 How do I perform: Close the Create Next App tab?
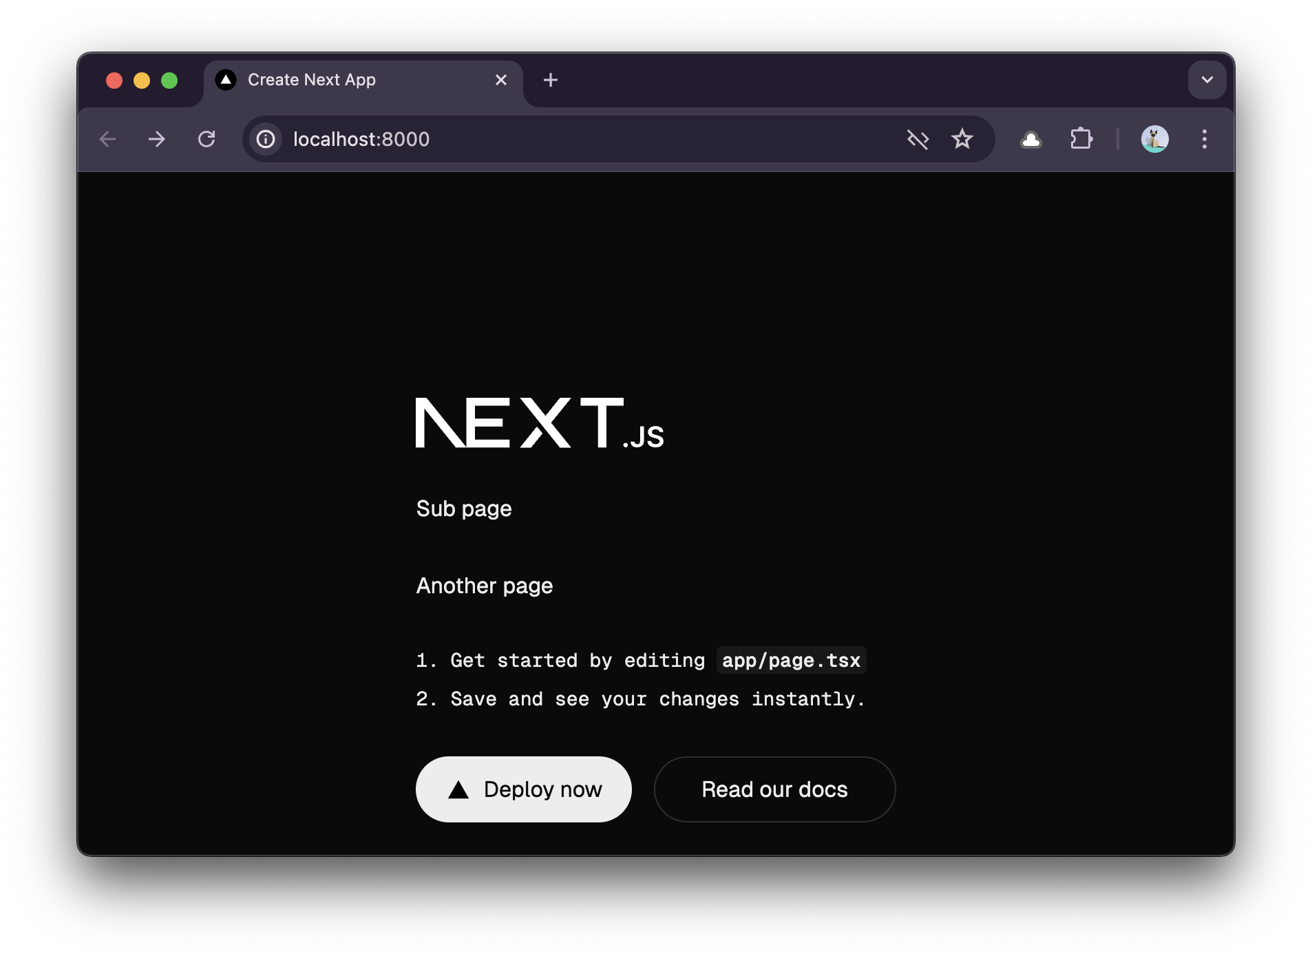(x=501, y=81)
